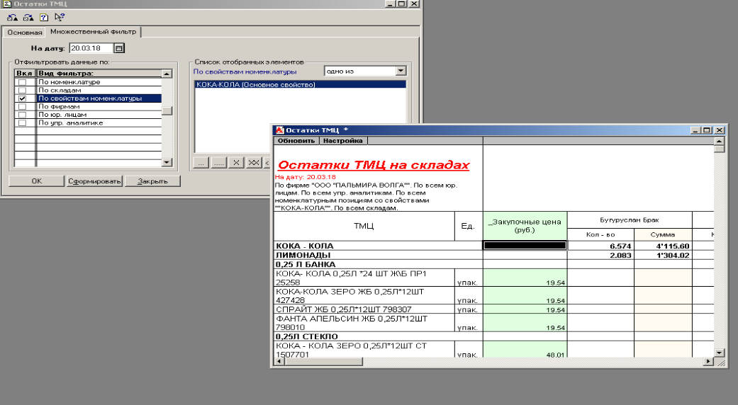Click the report's vertical scroll up arrow
Image resolution: width=738 pixels, height=405 pixels.
pyautogui.click(x=719, y=141)
